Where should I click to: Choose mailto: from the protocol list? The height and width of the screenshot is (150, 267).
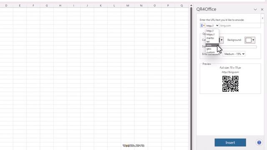212,38
